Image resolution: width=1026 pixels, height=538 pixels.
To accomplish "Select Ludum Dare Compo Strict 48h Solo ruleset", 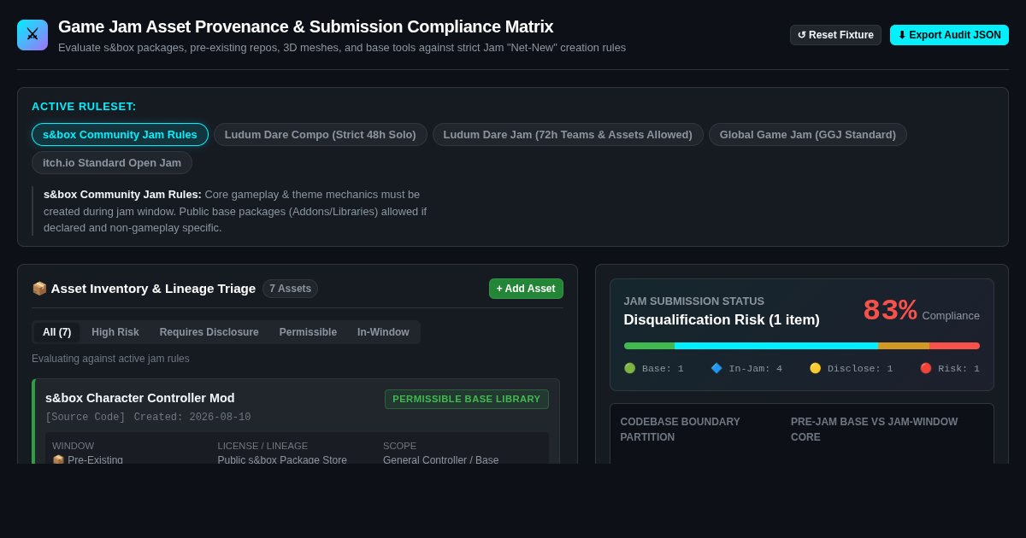I will click(x=321, y=135).
